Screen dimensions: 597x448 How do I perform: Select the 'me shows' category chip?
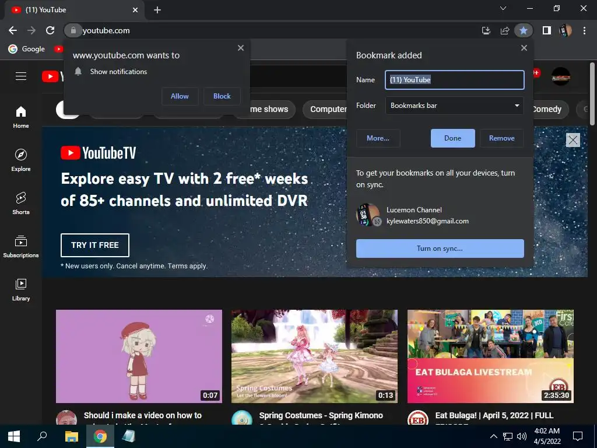[x=272, y=109]
